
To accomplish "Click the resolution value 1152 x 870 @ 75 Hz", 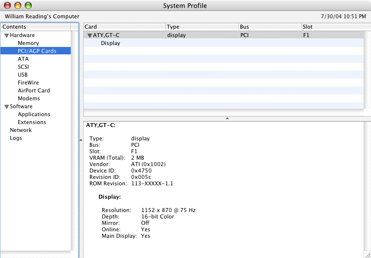I will click(x=169, y=210).
